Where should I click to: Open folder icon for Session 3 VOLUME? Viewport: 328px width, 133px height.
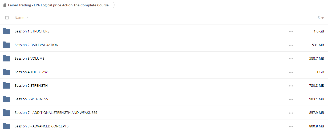point(6,58)
